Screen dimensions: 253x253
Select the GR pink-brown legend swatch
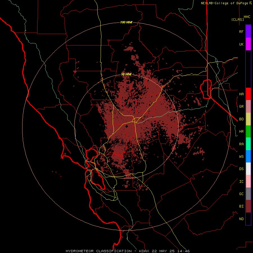[x=248, y=107]
